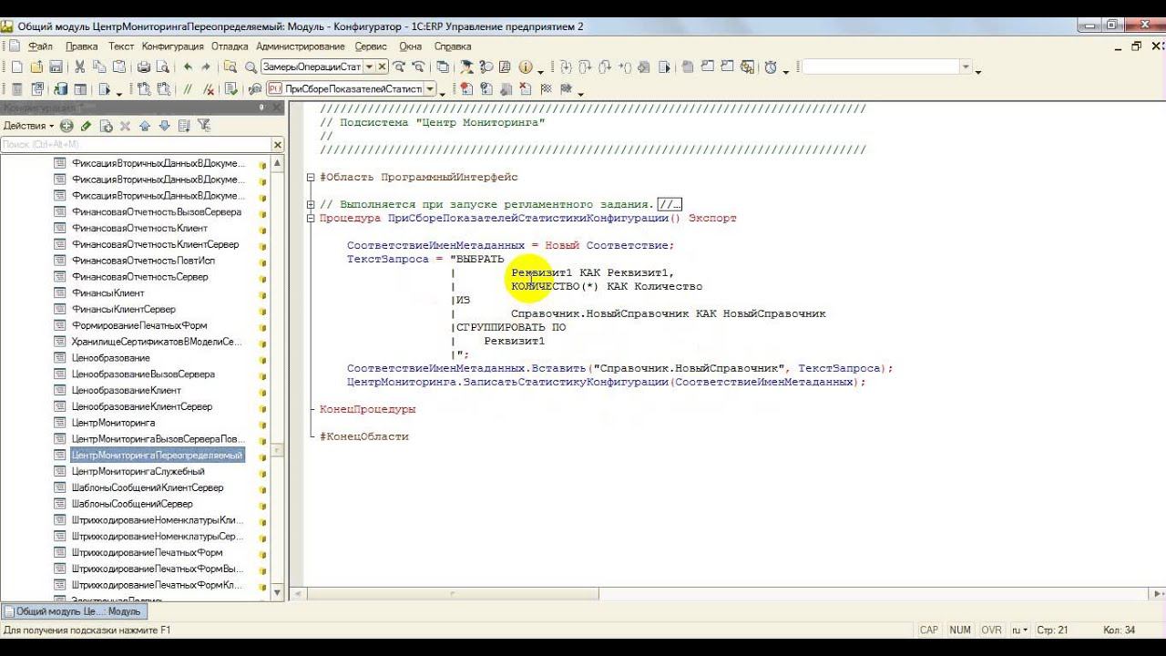Screen dimensions: 1166x656
Task: Click the search field 'Поиск (Ctrl+Alt+M)'
Action: pyautogui.click(x=136, y=145)
